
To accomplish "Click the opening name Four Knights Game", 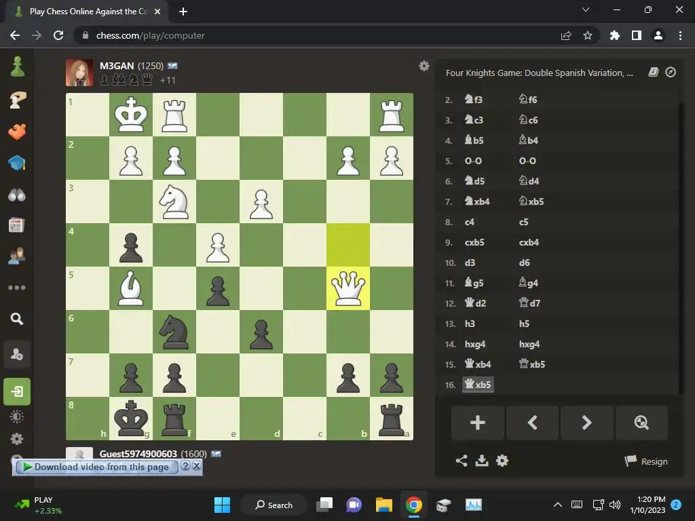I will [x=539, y=73].
